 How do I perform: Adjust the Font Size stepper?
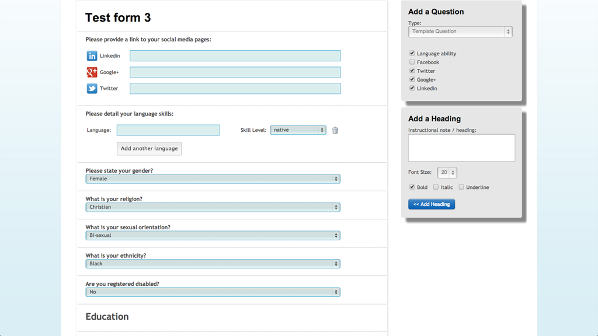point(447,173)
